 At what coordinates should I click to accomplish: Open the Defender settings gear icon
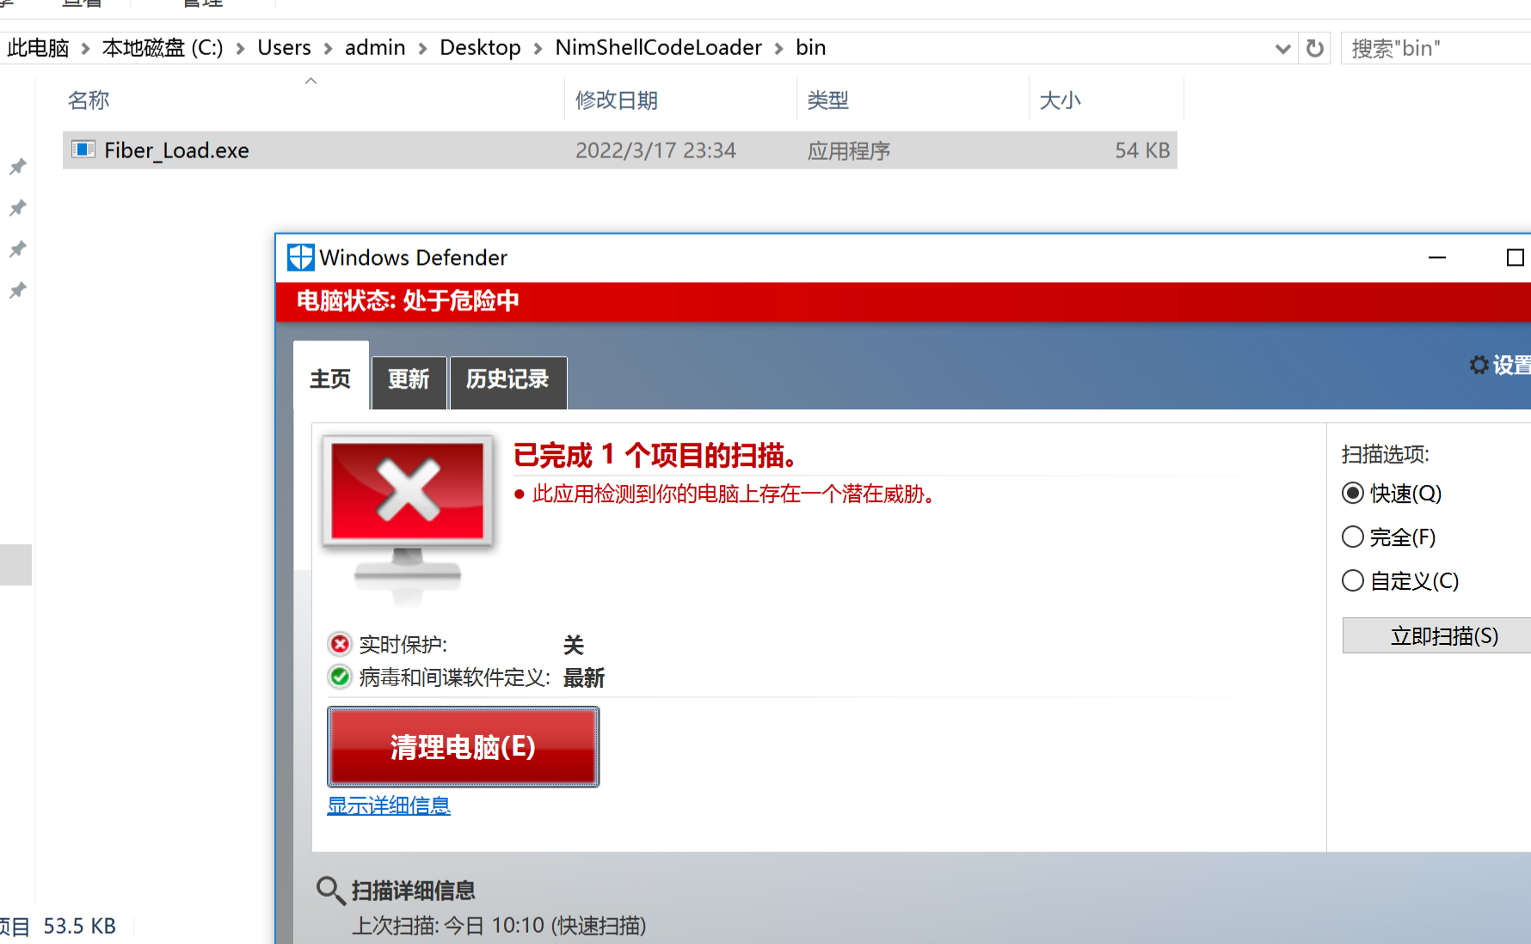pyautogui.click(x=1479, y=365)
